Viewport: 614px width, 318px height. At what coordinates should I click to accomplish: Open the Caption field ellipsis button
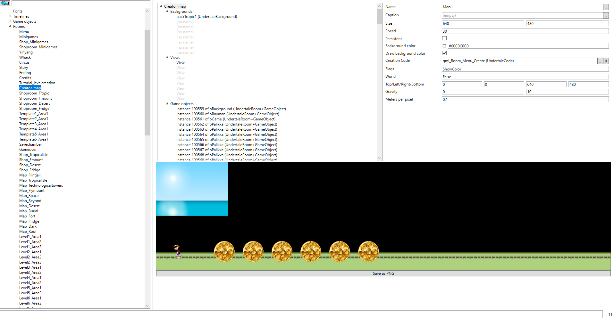[x=606, y=15]
